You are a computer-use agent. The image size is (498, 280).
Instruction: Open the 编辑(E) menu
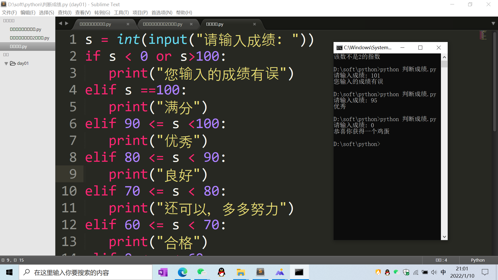28,12
